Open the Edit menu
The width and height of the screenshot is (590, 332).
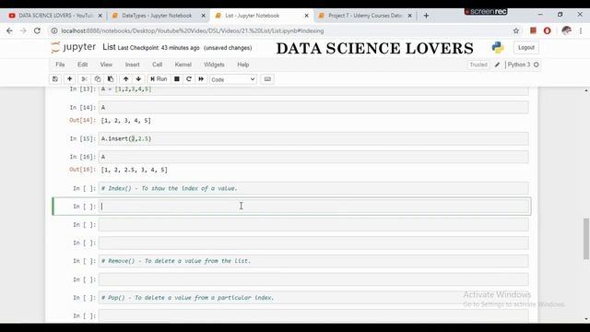[x=82, y=65]
